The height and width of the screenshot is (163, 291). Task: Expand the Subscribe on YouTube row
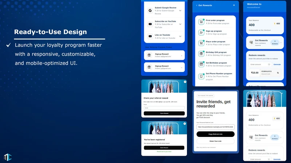(x=180, y=24)
